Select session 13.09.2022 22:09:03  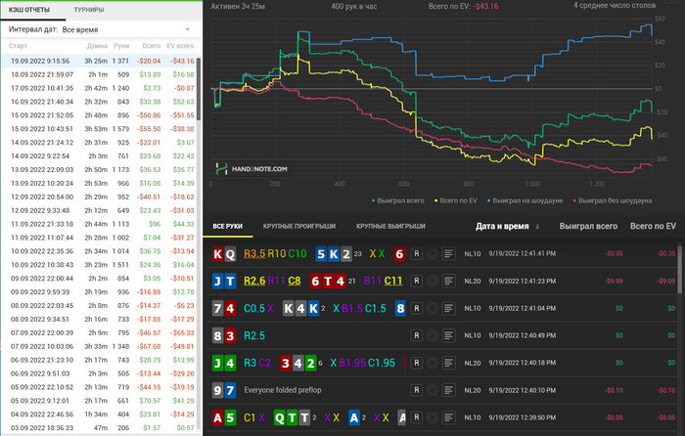click(100, 170)
